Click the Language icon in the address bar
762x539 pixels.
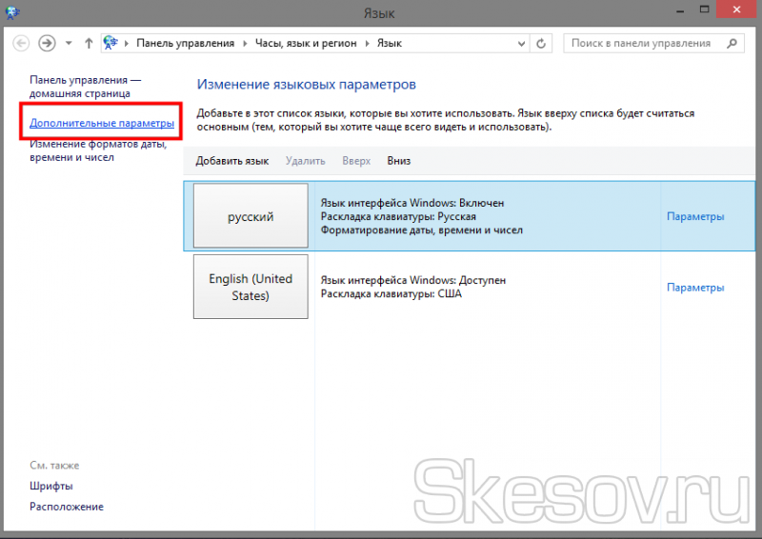(112, 43)
